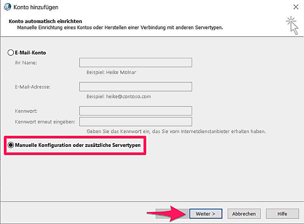Viewport: 304px width, 224px height.
Task: Click the heike@contoso.com example text
Action: click(x=128, y=96)
